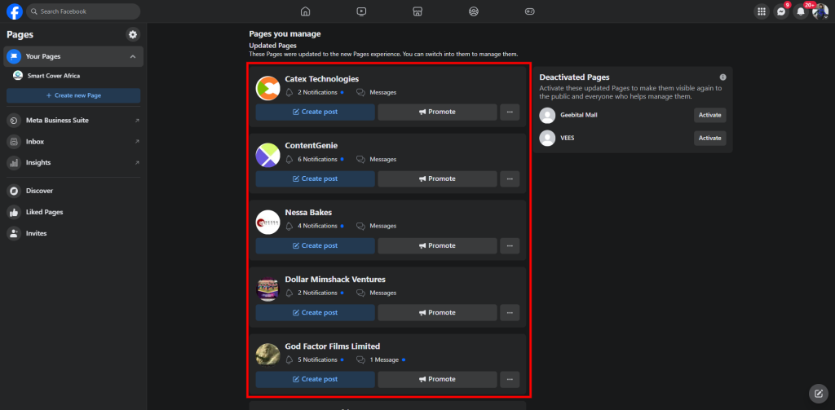Image resolution: width=835 pixels, height=410 pixels.
Task: Open Meta Business Suite from sidebar
Action: [x=73, y=121]
